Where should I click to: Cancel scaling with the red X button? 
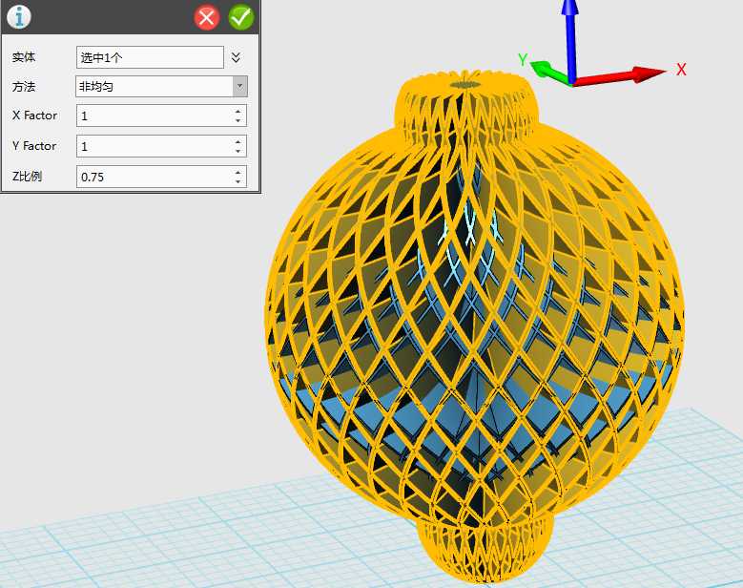point(207,17)
